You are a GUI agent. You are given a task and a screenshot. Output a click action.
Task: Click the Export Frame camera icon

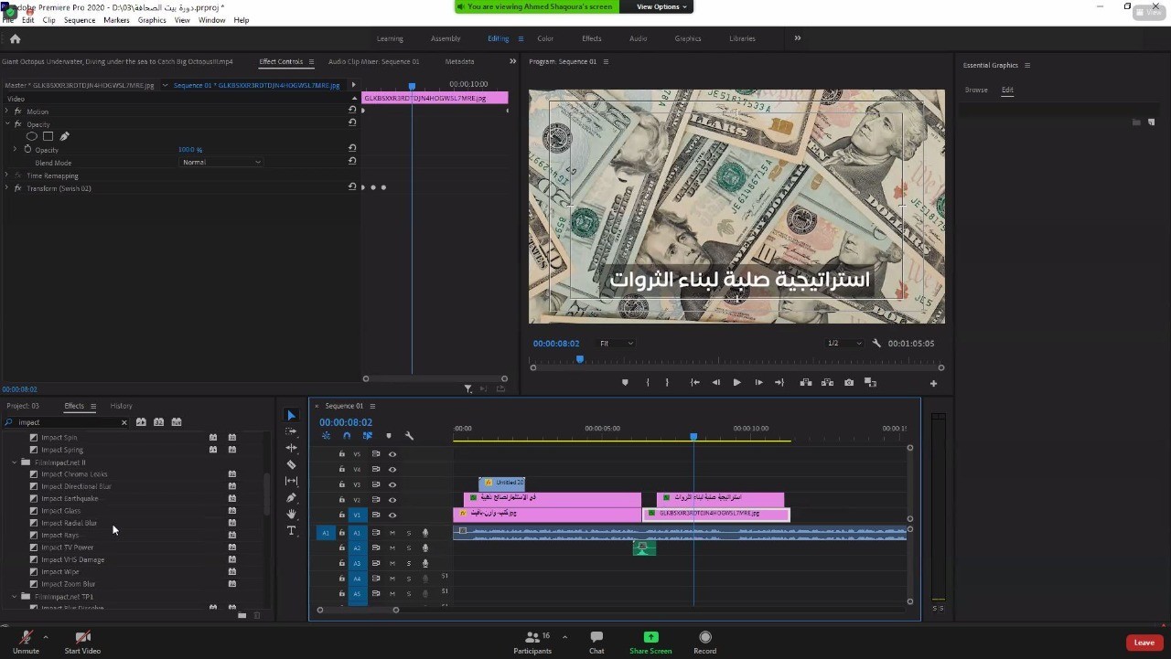[x=849, y=383]
